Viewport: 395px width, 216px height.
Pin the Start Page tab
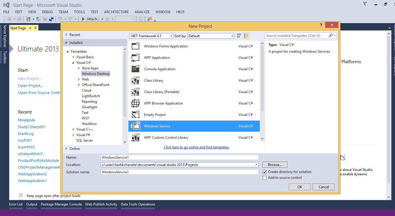click(x=30, y=28)
